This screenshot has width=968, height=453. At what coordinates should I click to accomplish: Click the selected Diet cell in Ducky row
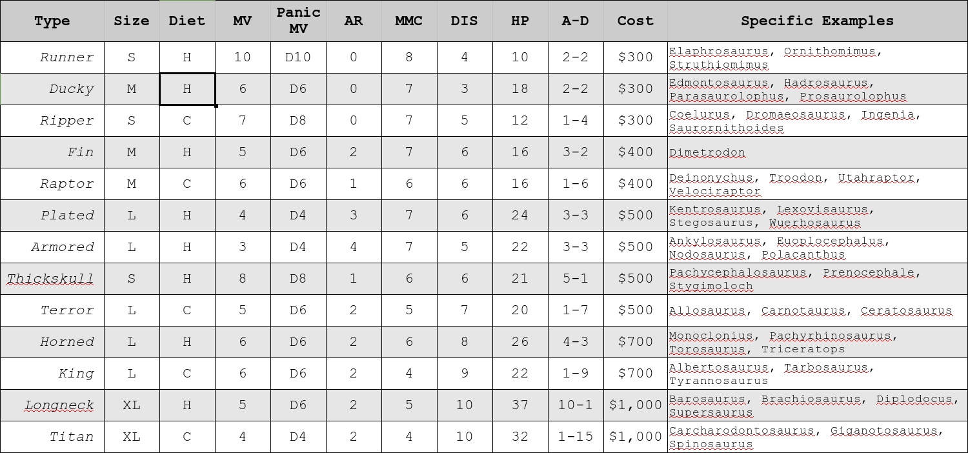(187, 89)
